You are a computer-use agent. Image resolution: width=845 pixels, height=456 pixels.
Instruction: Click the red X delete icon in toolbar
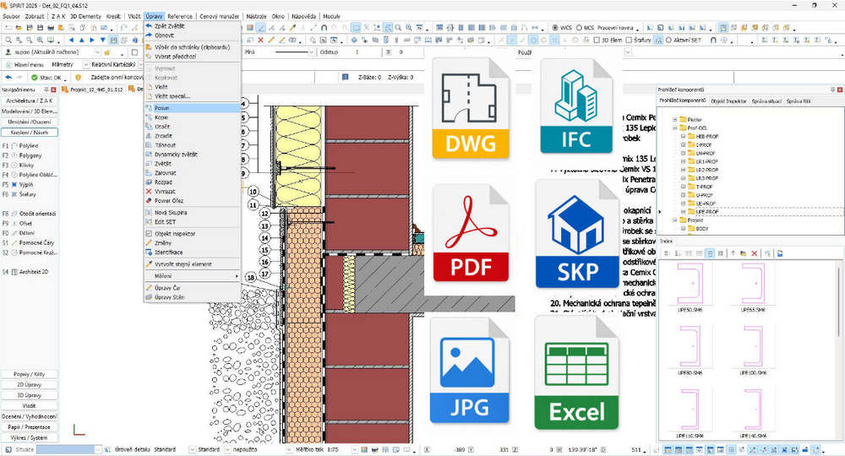pos(261,40)
